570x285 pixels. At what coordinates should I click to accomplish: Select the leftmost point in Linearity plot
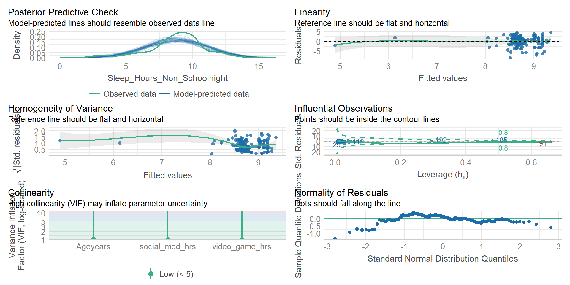click(x=335, y=45)
